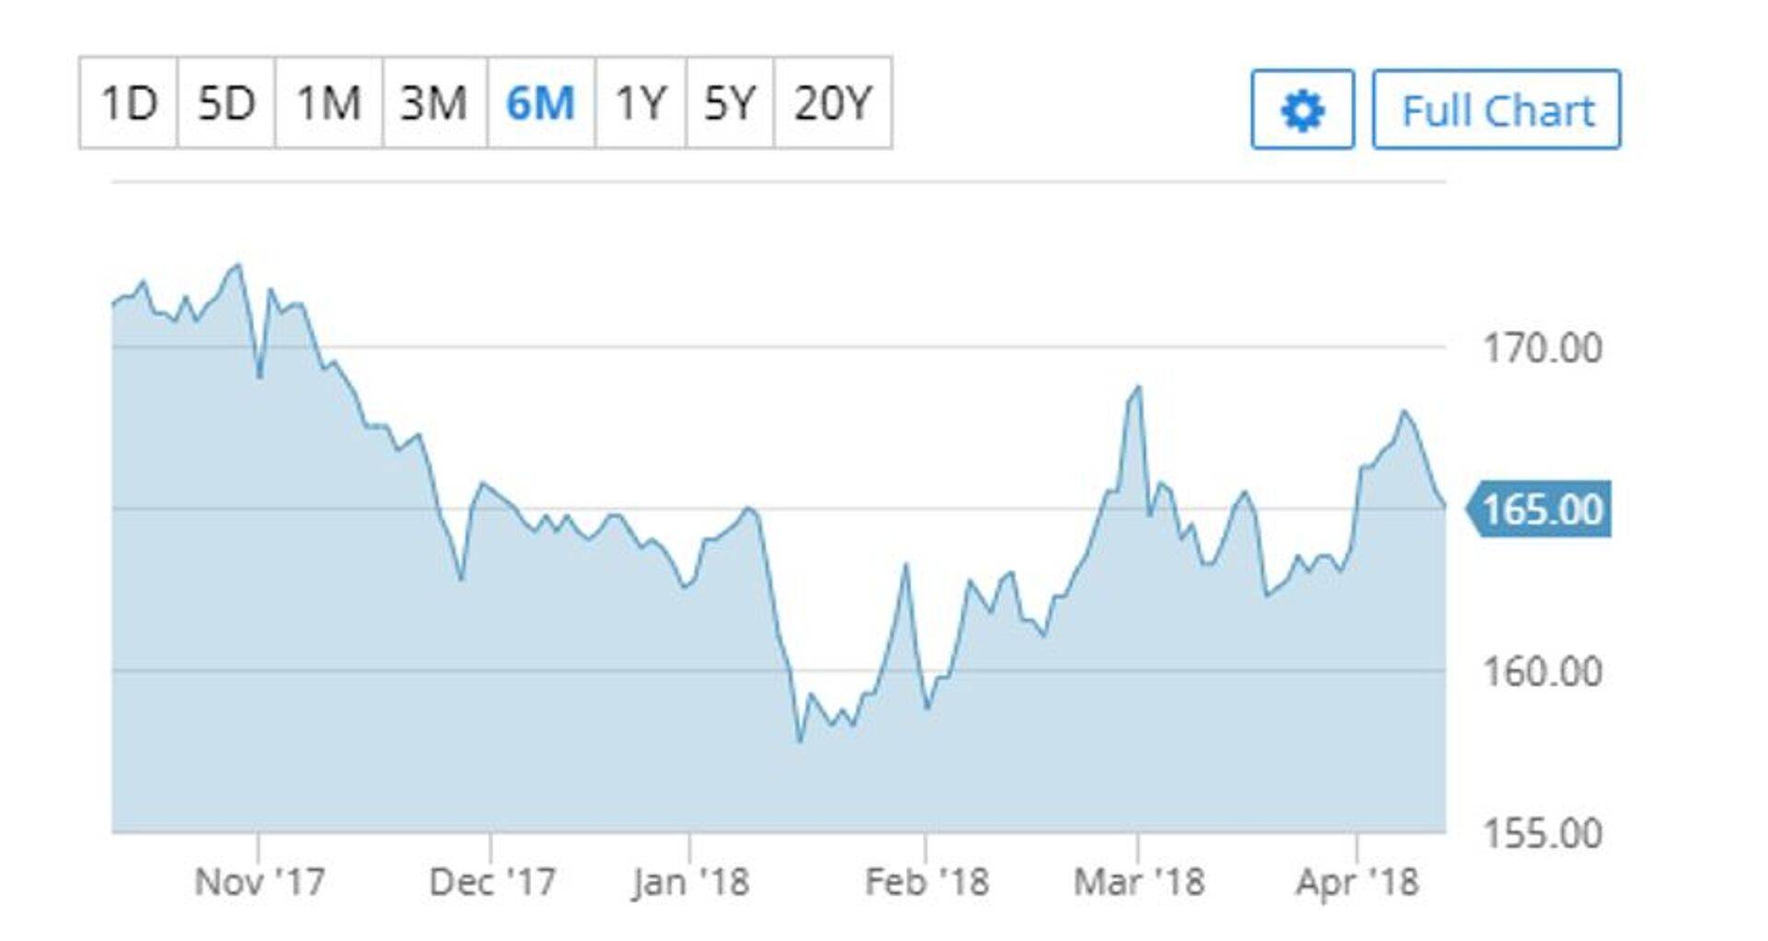Click the 170.00 price axis label
This screenshot has width=1768, height=941.
[x=1542, y=349]
